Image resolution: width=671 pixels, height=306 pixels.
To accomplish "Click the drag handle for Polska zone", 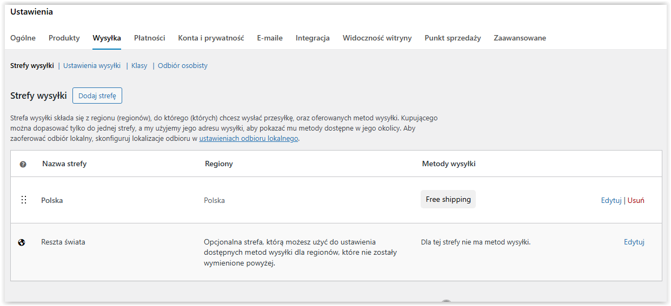I will 23,200.
